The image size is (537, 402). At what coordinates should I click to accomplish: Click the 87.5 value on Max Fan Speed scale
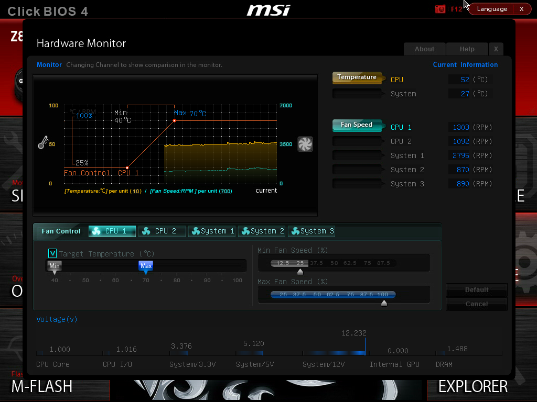pos(366,294)
